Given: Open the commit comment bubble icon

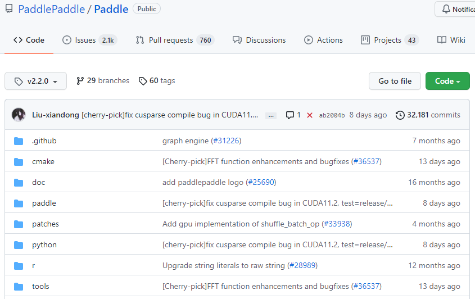Looking at the screenshot, I should [290, 115].
